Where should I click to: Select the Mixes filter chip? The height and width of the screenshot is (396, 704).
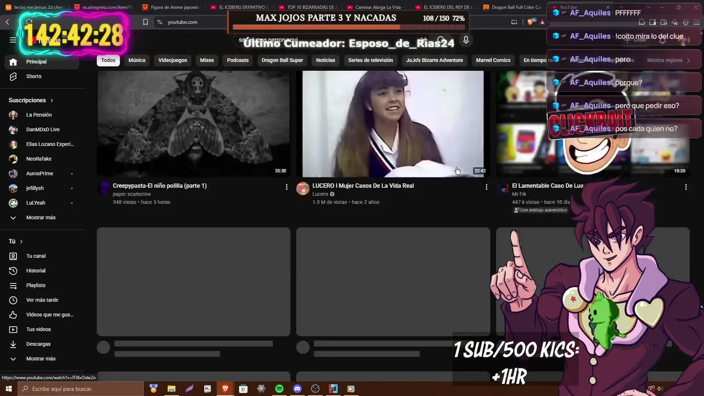coord(207,60)
